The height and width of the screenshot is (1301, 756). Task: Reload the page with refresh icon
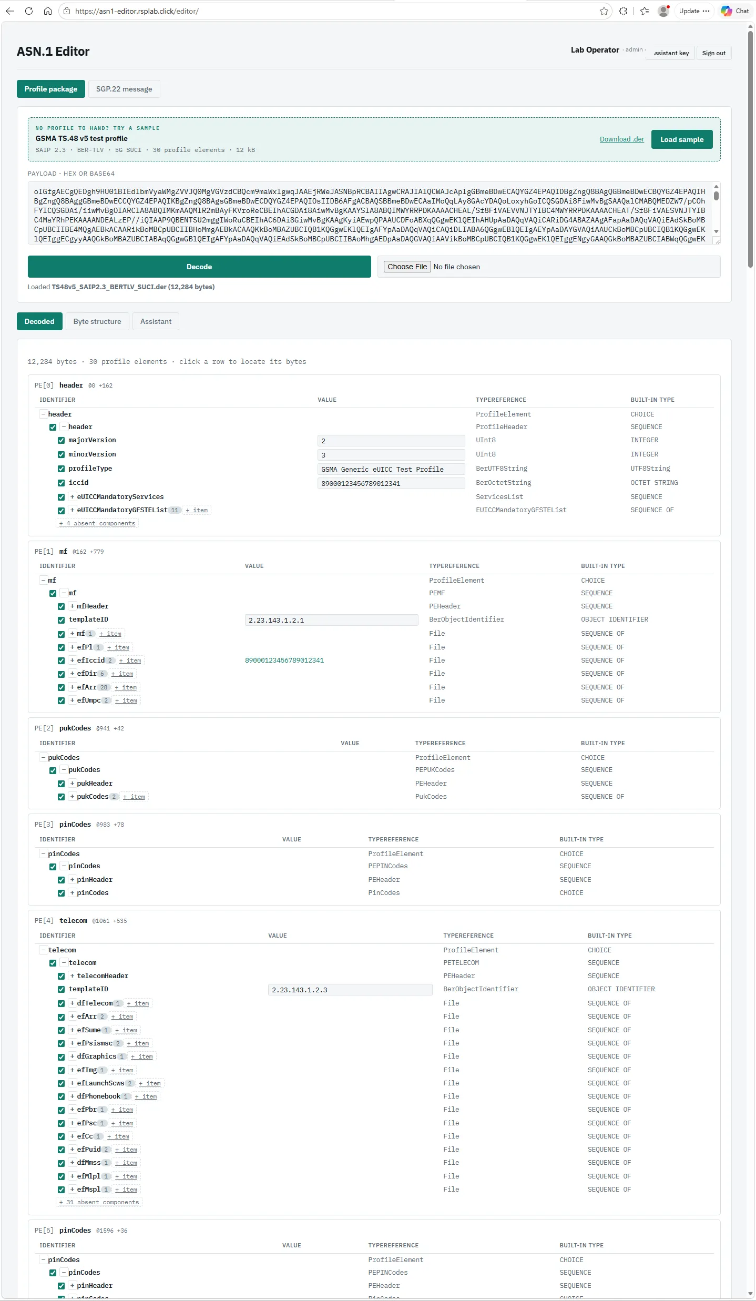click(29, 11)
